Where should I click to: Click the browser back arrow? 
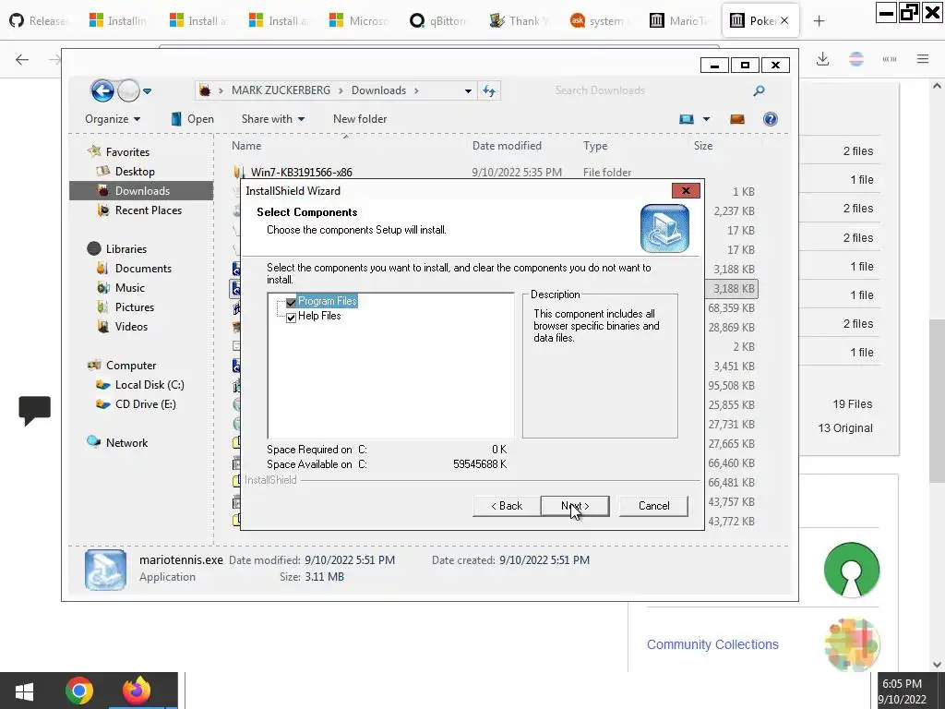coord(22,59)
